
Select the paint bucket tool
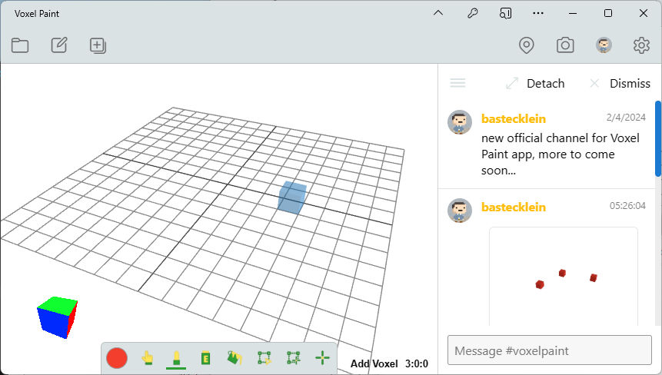tap(235, 357)
